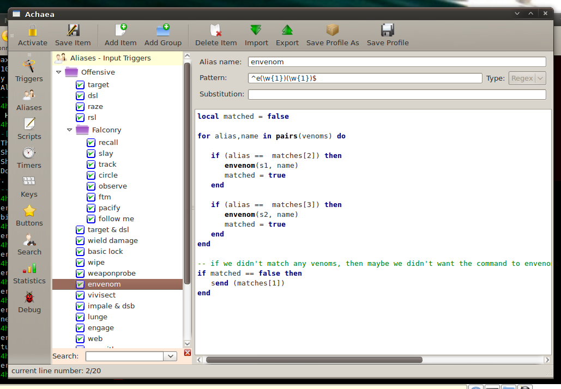Click the Offensive purple folder icon
The width and height of the screenshot is (561, 389).
[x=71, y=72]
